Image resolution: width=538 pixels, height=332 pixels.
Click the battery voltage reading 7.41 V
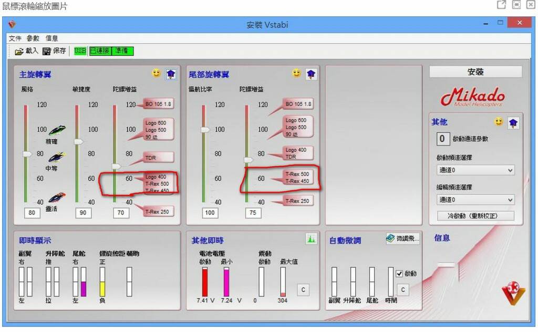[205, 300]
